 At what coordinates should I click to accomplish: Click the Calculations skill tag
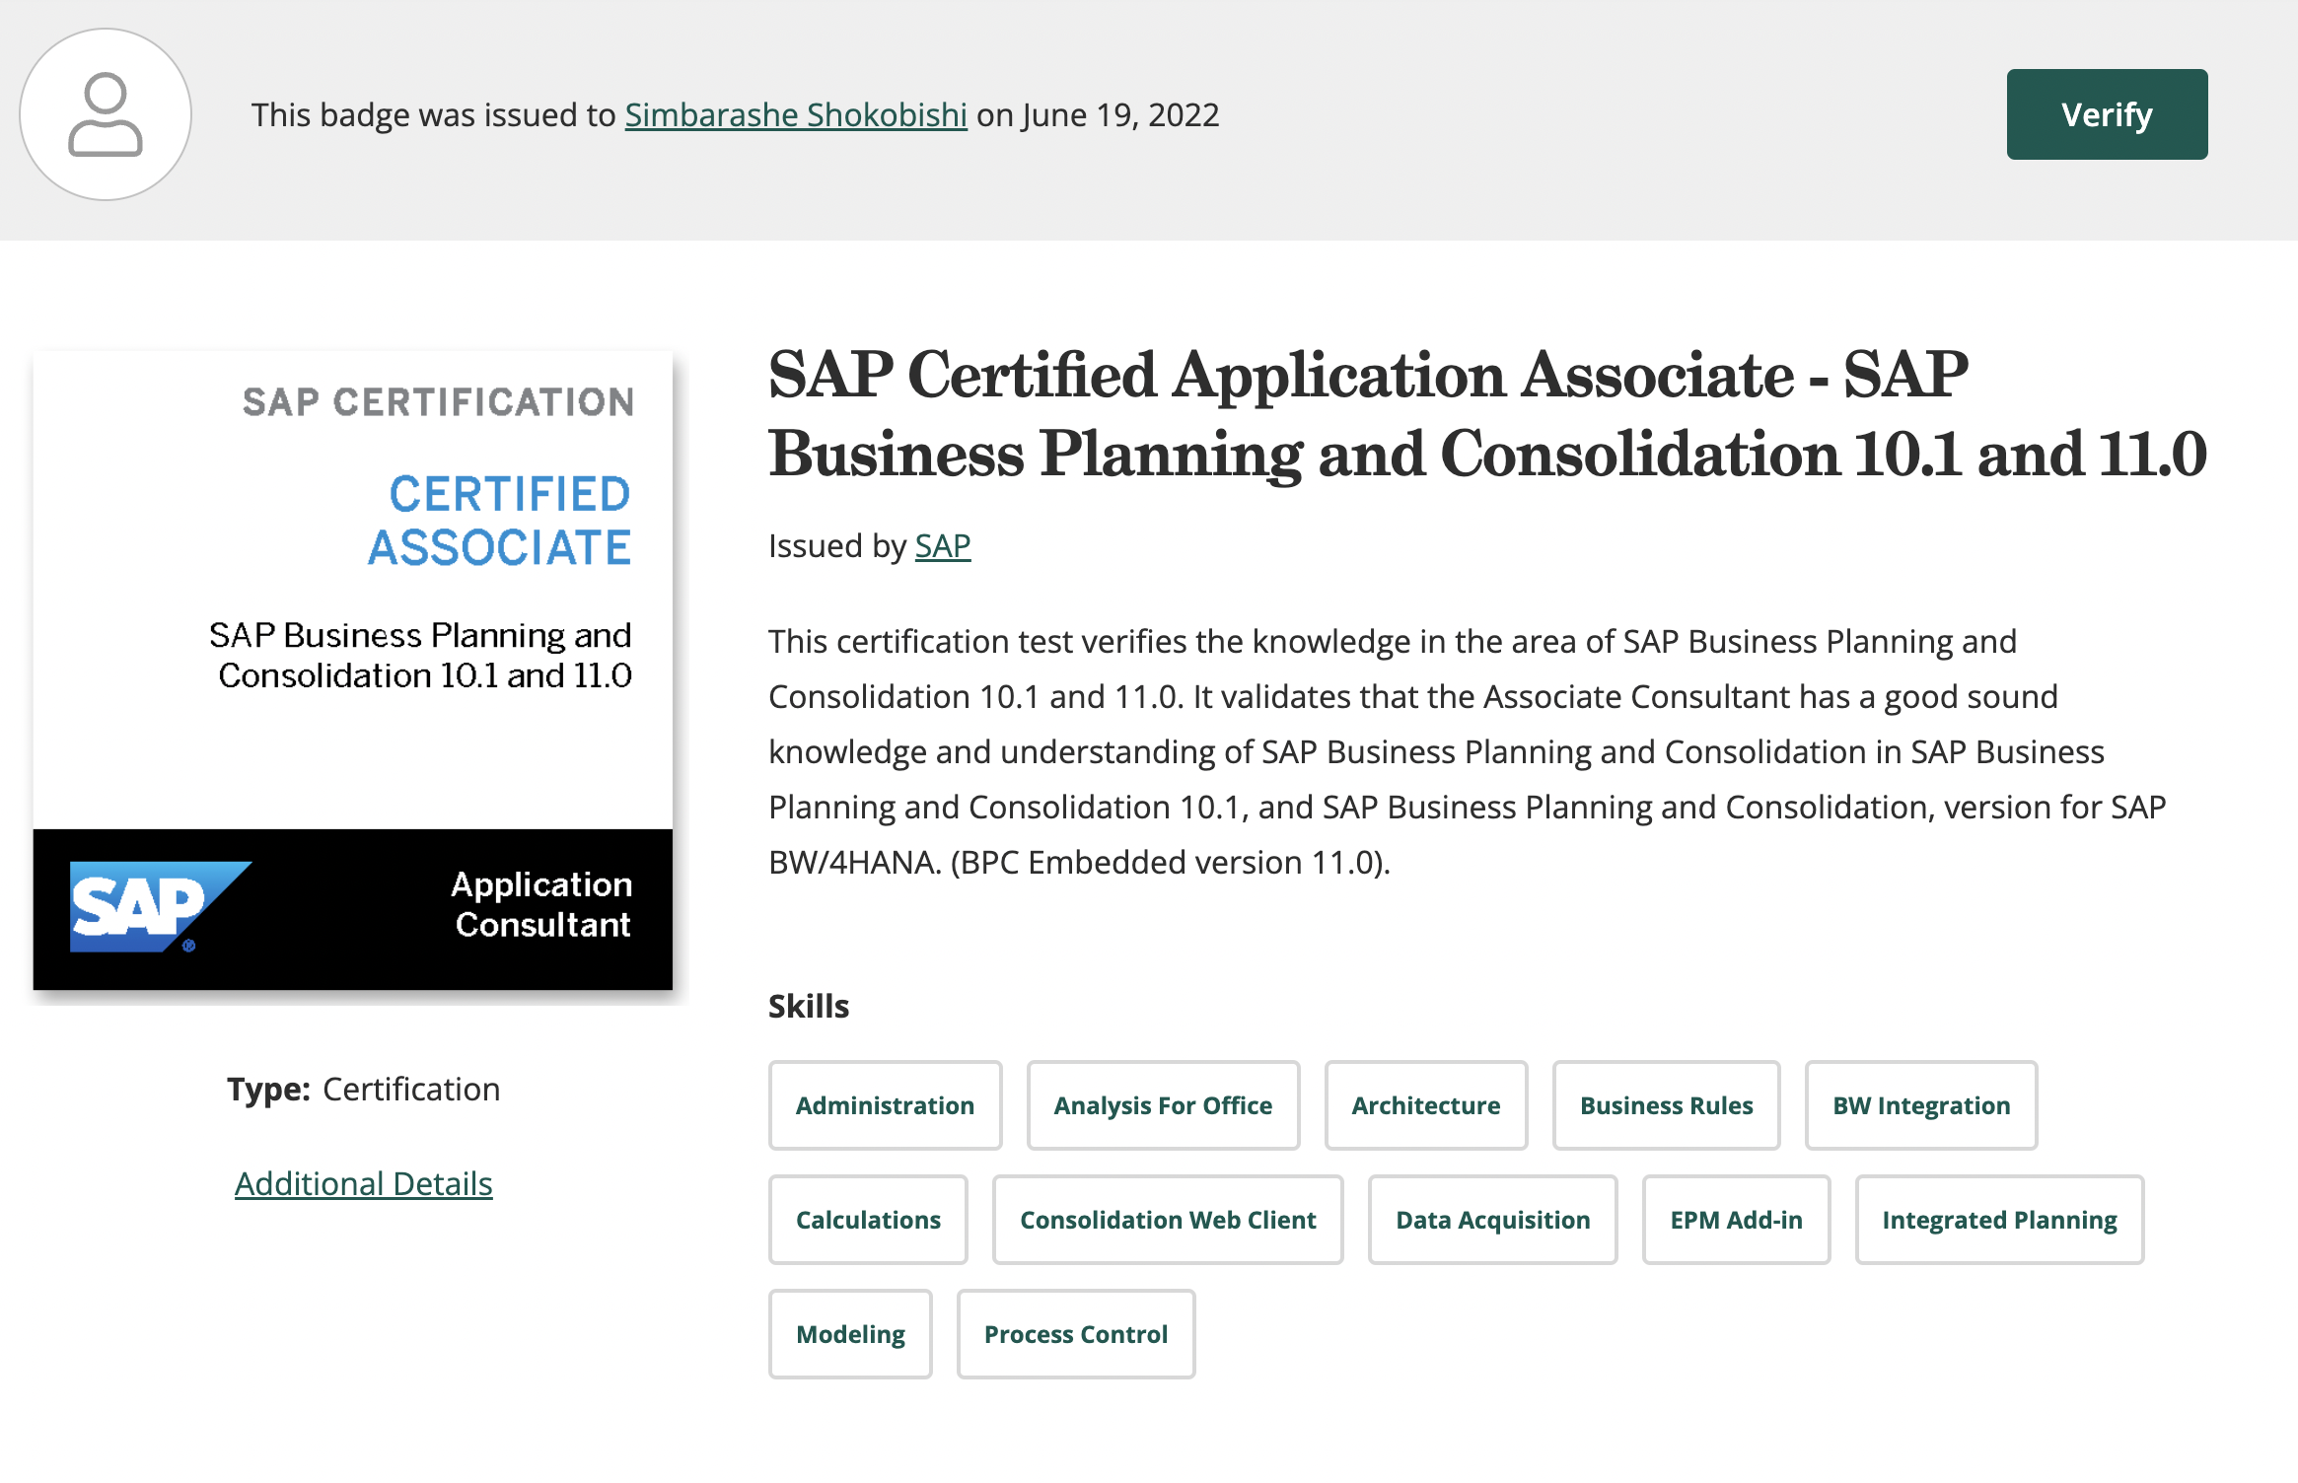point(868,1220)
